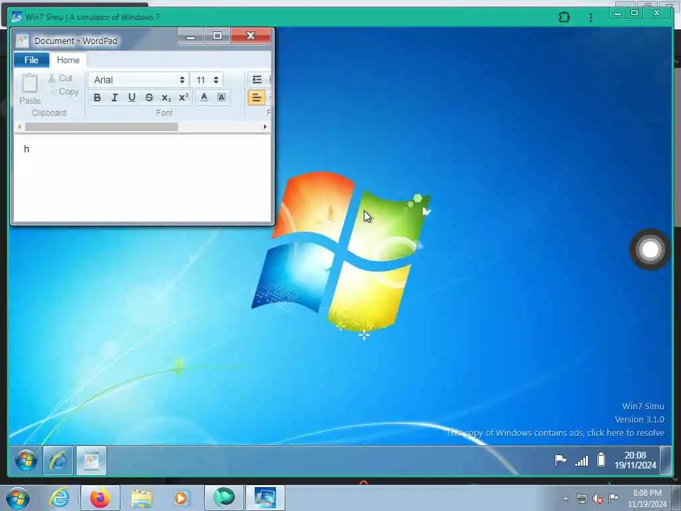681x511 pixels.
Task: Toggle Italic formatting in WordPad
Action: coord(114,98)
